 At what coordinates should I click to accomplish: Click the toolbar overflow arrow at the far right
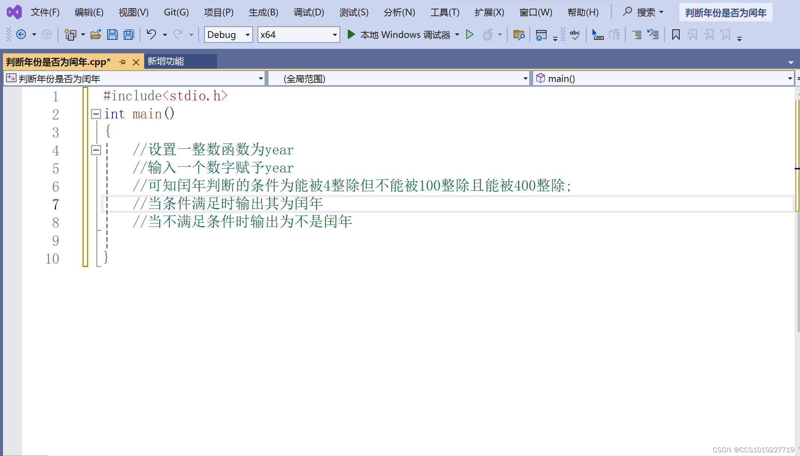click(x=739, y=39)
